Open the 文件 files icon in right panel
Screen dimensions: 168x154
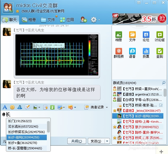click(132, 36)
